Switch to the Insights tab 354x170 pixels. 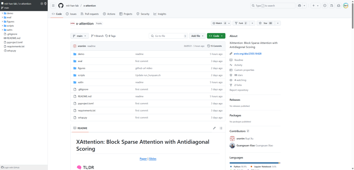tap(160, 14)
